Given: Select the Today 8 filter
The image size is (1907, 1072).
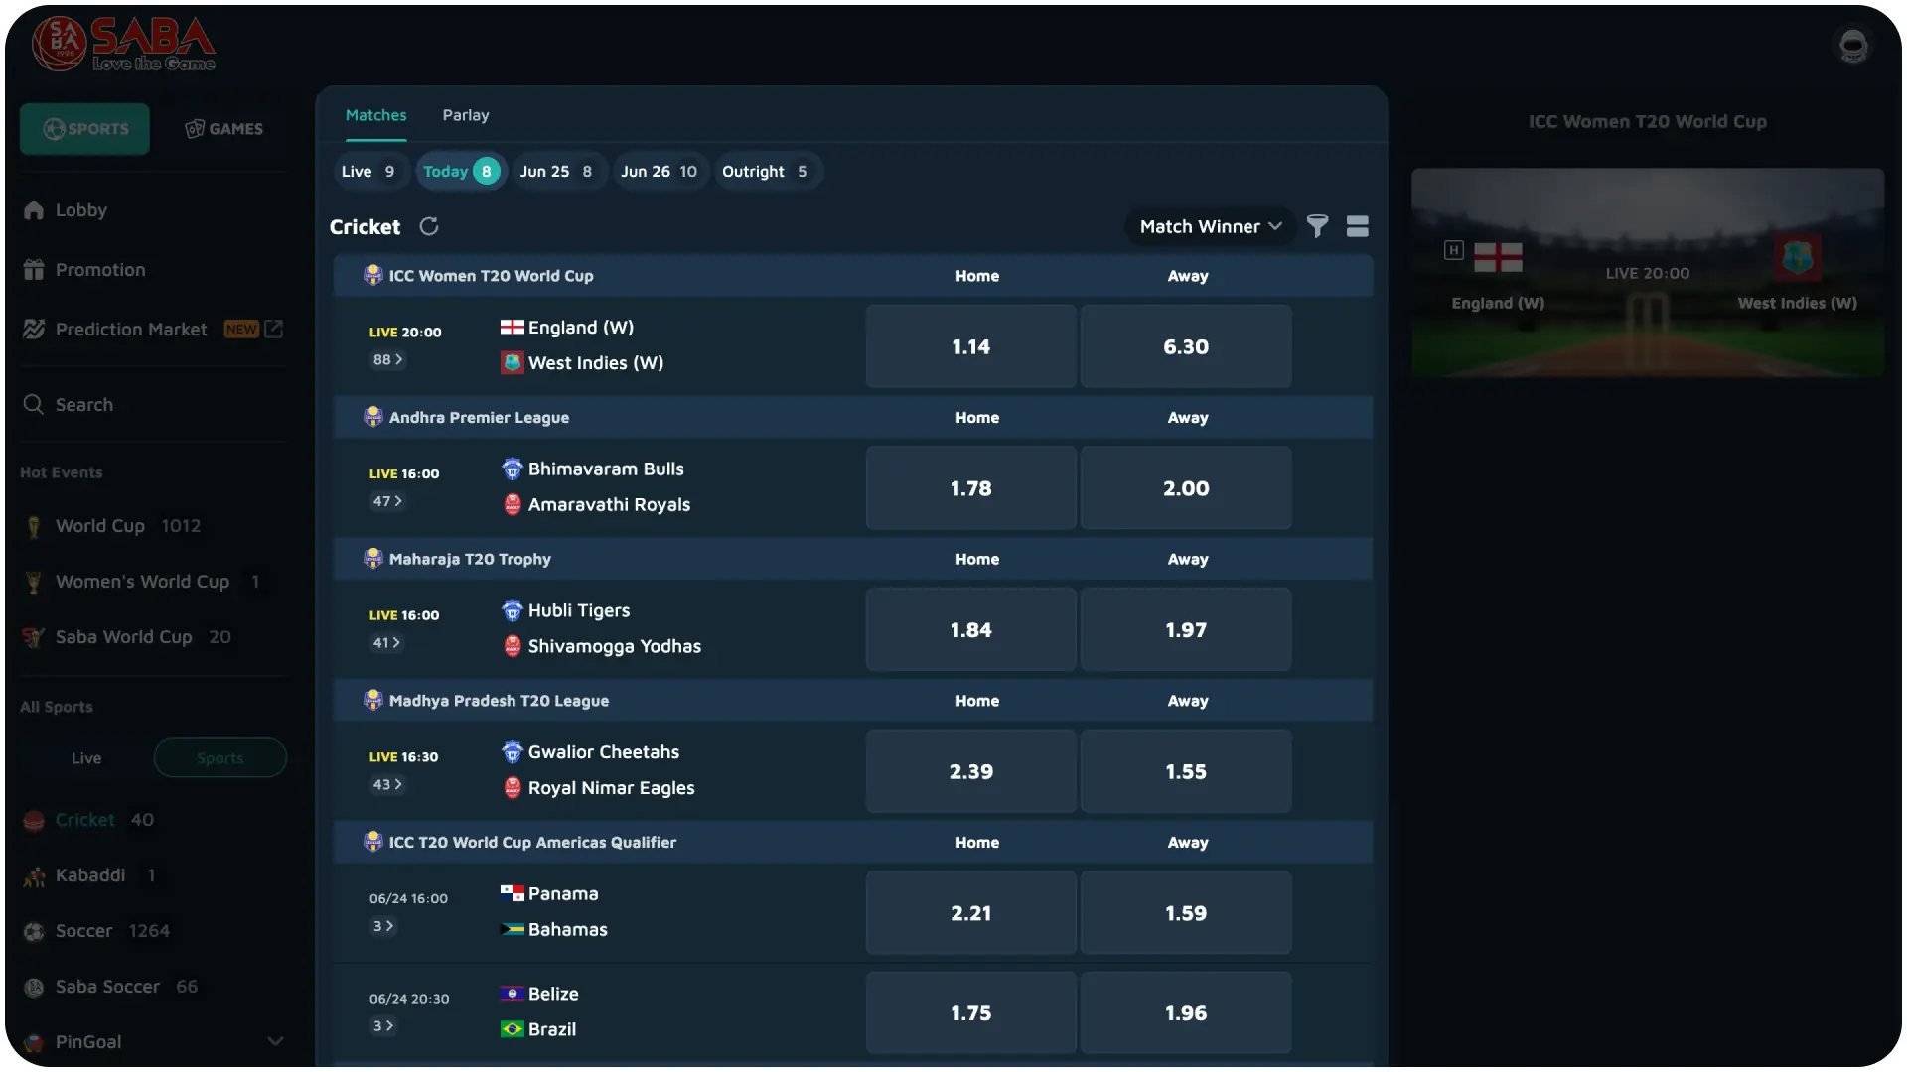Looking at the screenshot, I should pyautogui.click(x=461, y=171).
